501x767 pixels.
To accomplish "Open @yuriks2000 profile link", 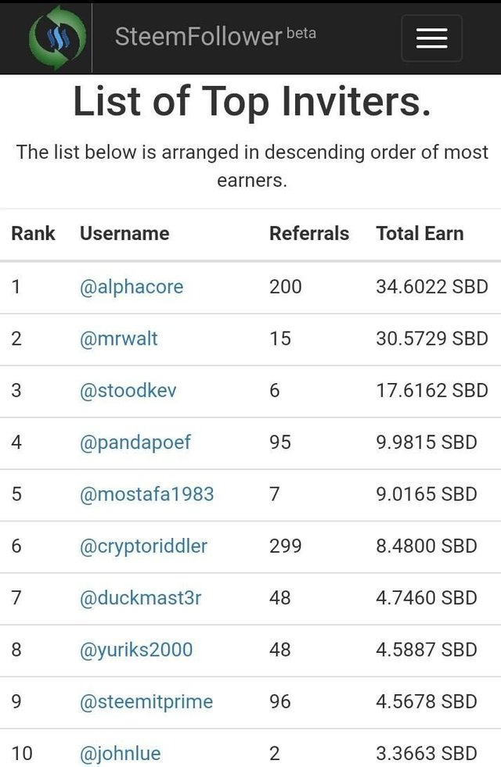I will pyautogui.click(x=136, y=650).
